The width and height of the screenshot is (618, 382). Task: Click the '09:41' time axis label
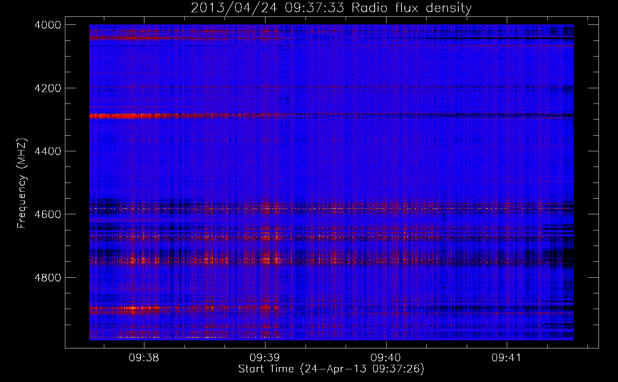[506, 358]
